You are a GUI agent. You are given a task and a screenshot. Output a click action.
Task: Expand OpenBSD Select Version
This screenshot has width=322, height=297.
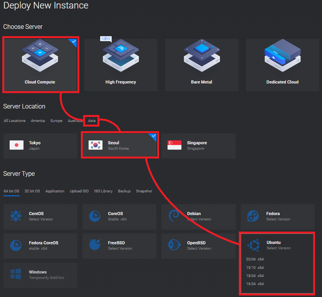(199, 249)
